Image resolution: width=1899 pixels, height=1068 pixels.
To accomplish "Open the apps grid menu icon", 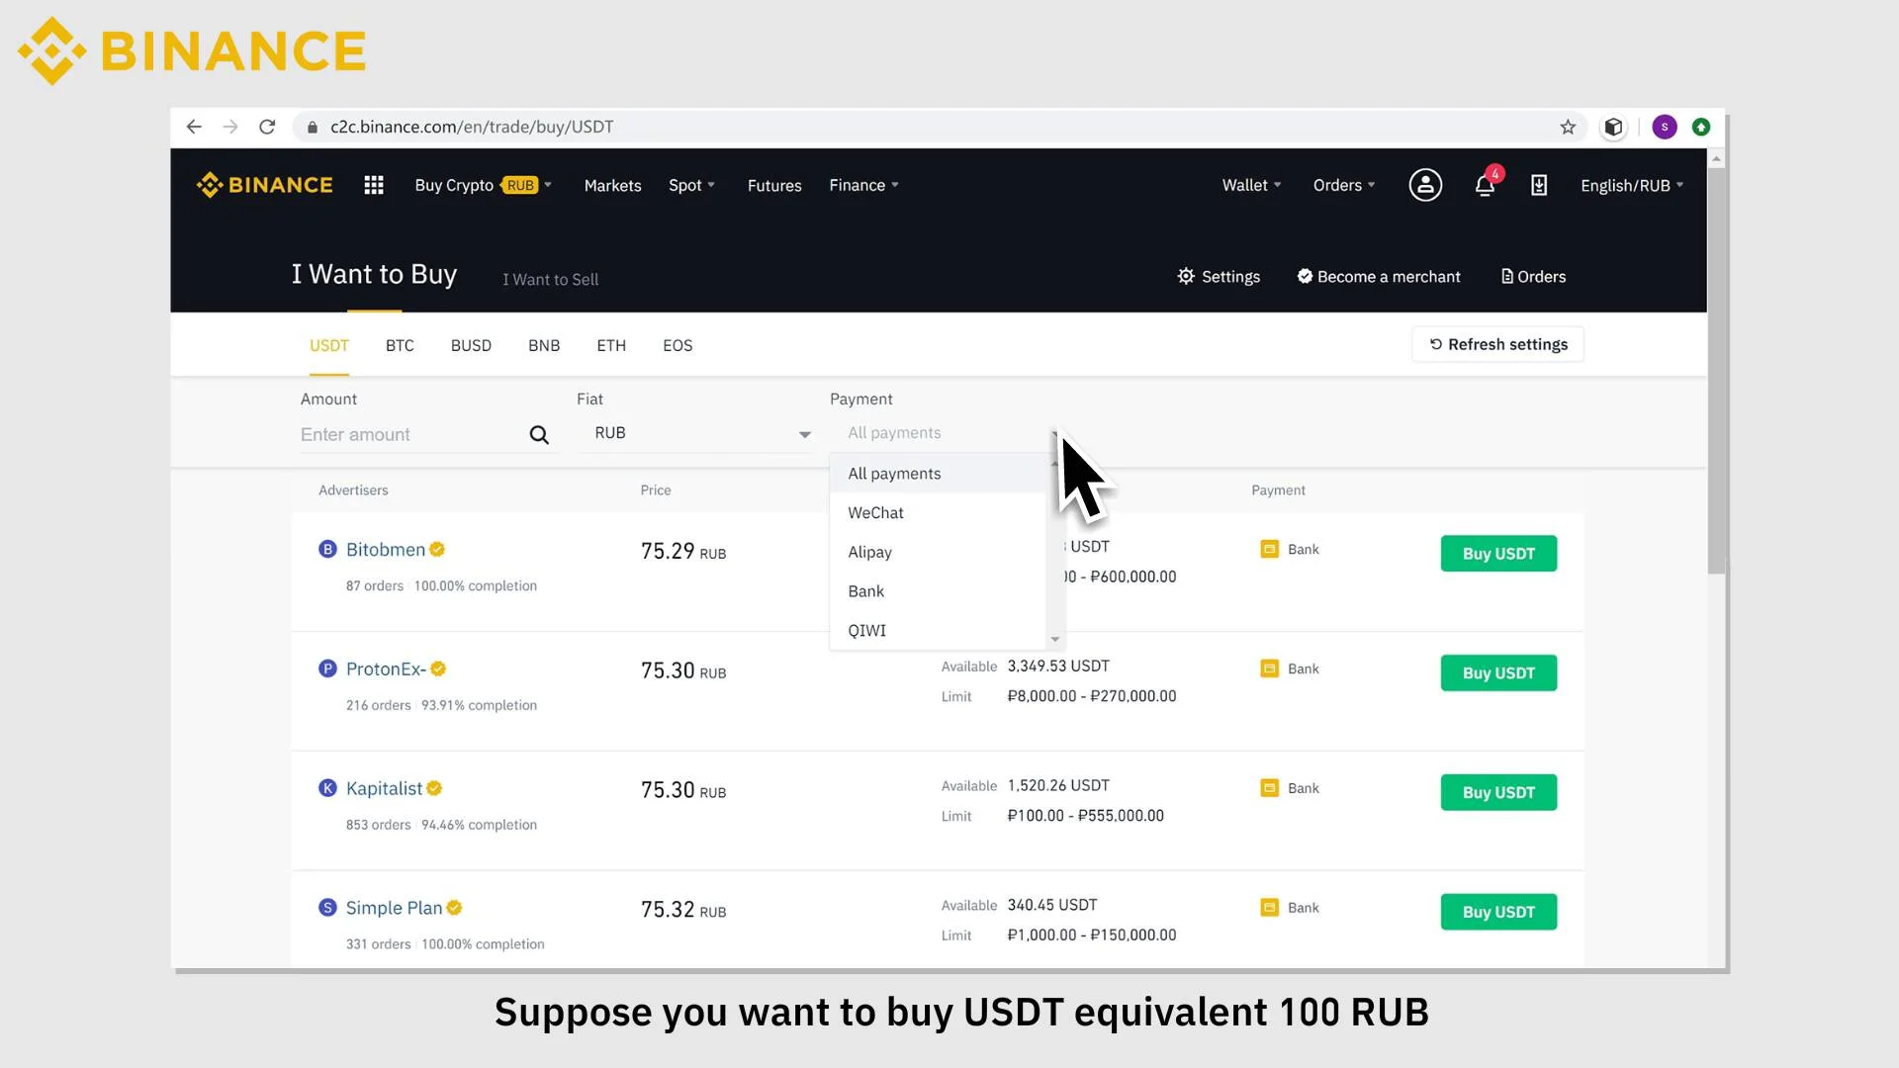I will tap(374, 185).
